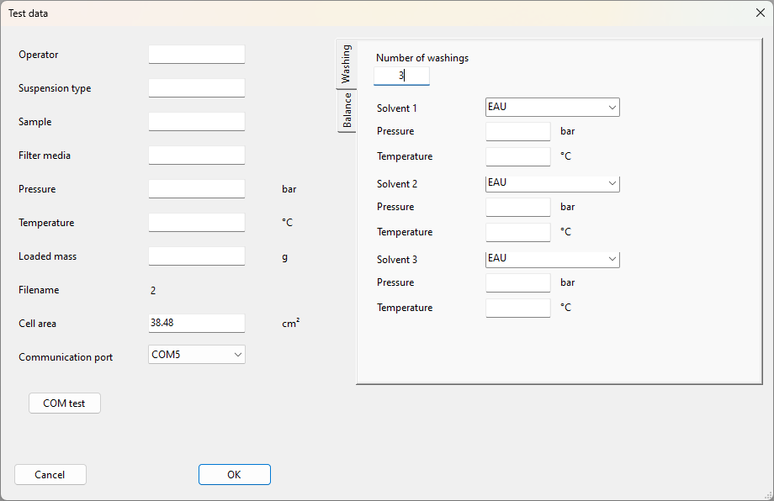Focus the main Temperature field above Loaded mass
The height and width of the screenshot is (501, 774).
[197, 222]
